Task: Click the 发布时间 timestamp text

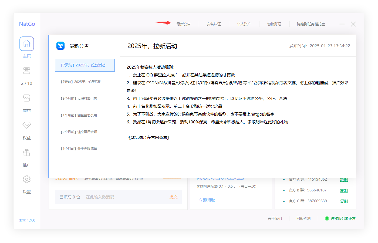Action: pyautogui.click(x=320, y=46)
